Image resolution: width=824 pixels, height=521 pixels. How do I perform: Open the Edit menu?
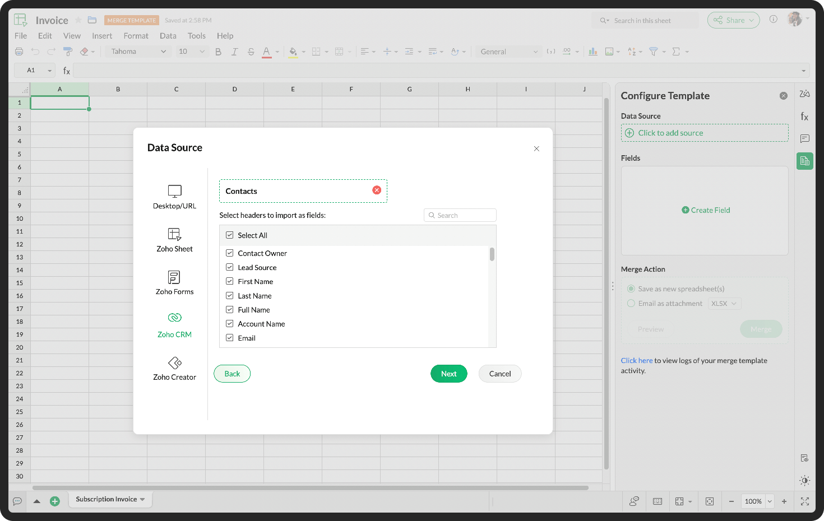[45, 36]
